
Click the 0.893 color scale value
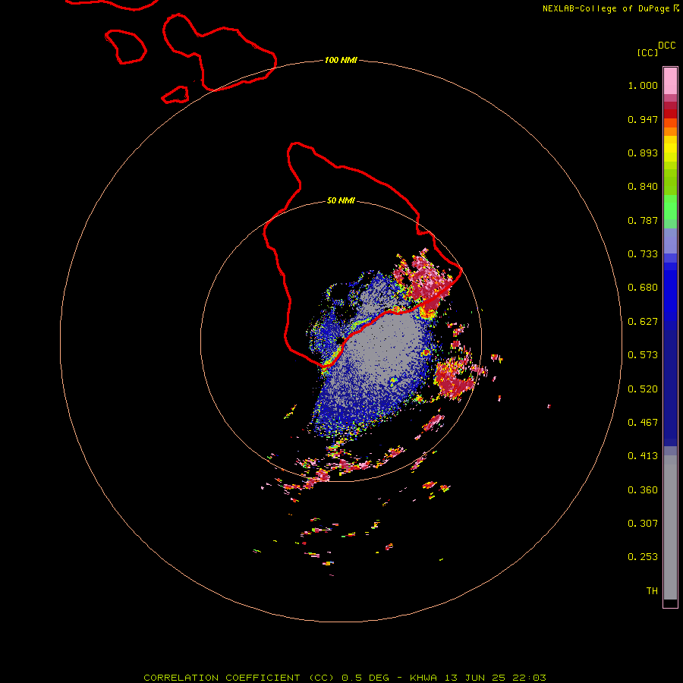(643, 153)
